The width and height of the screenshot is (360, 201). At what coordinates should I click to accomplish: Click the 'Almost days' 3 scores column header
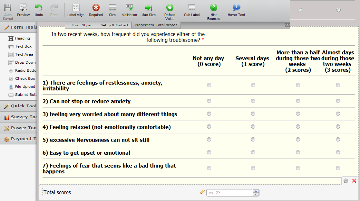click(x=338, y=61)
